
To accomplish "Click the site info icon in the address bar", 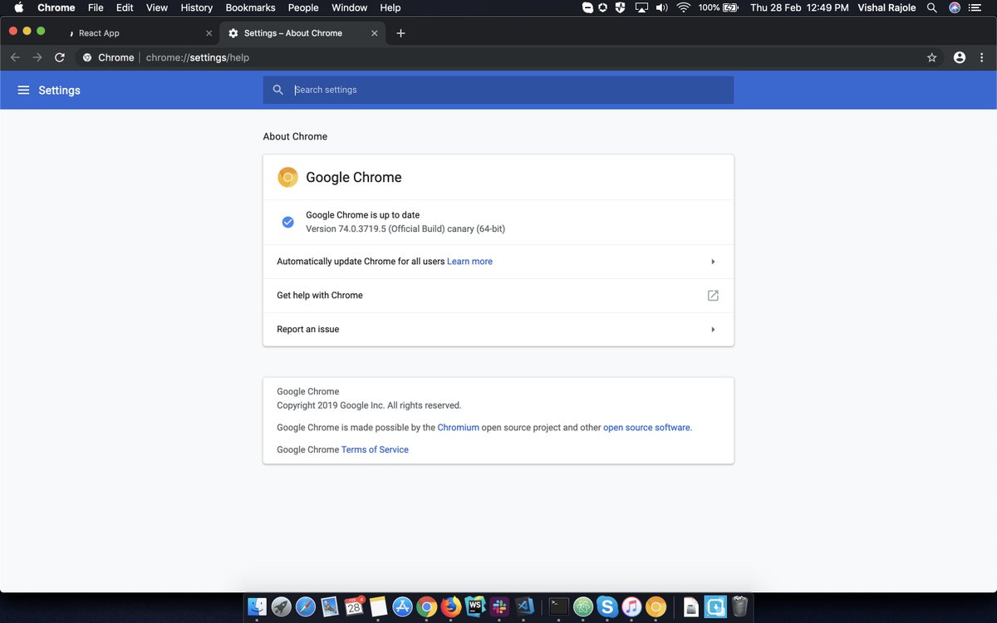I will [87, 57].
